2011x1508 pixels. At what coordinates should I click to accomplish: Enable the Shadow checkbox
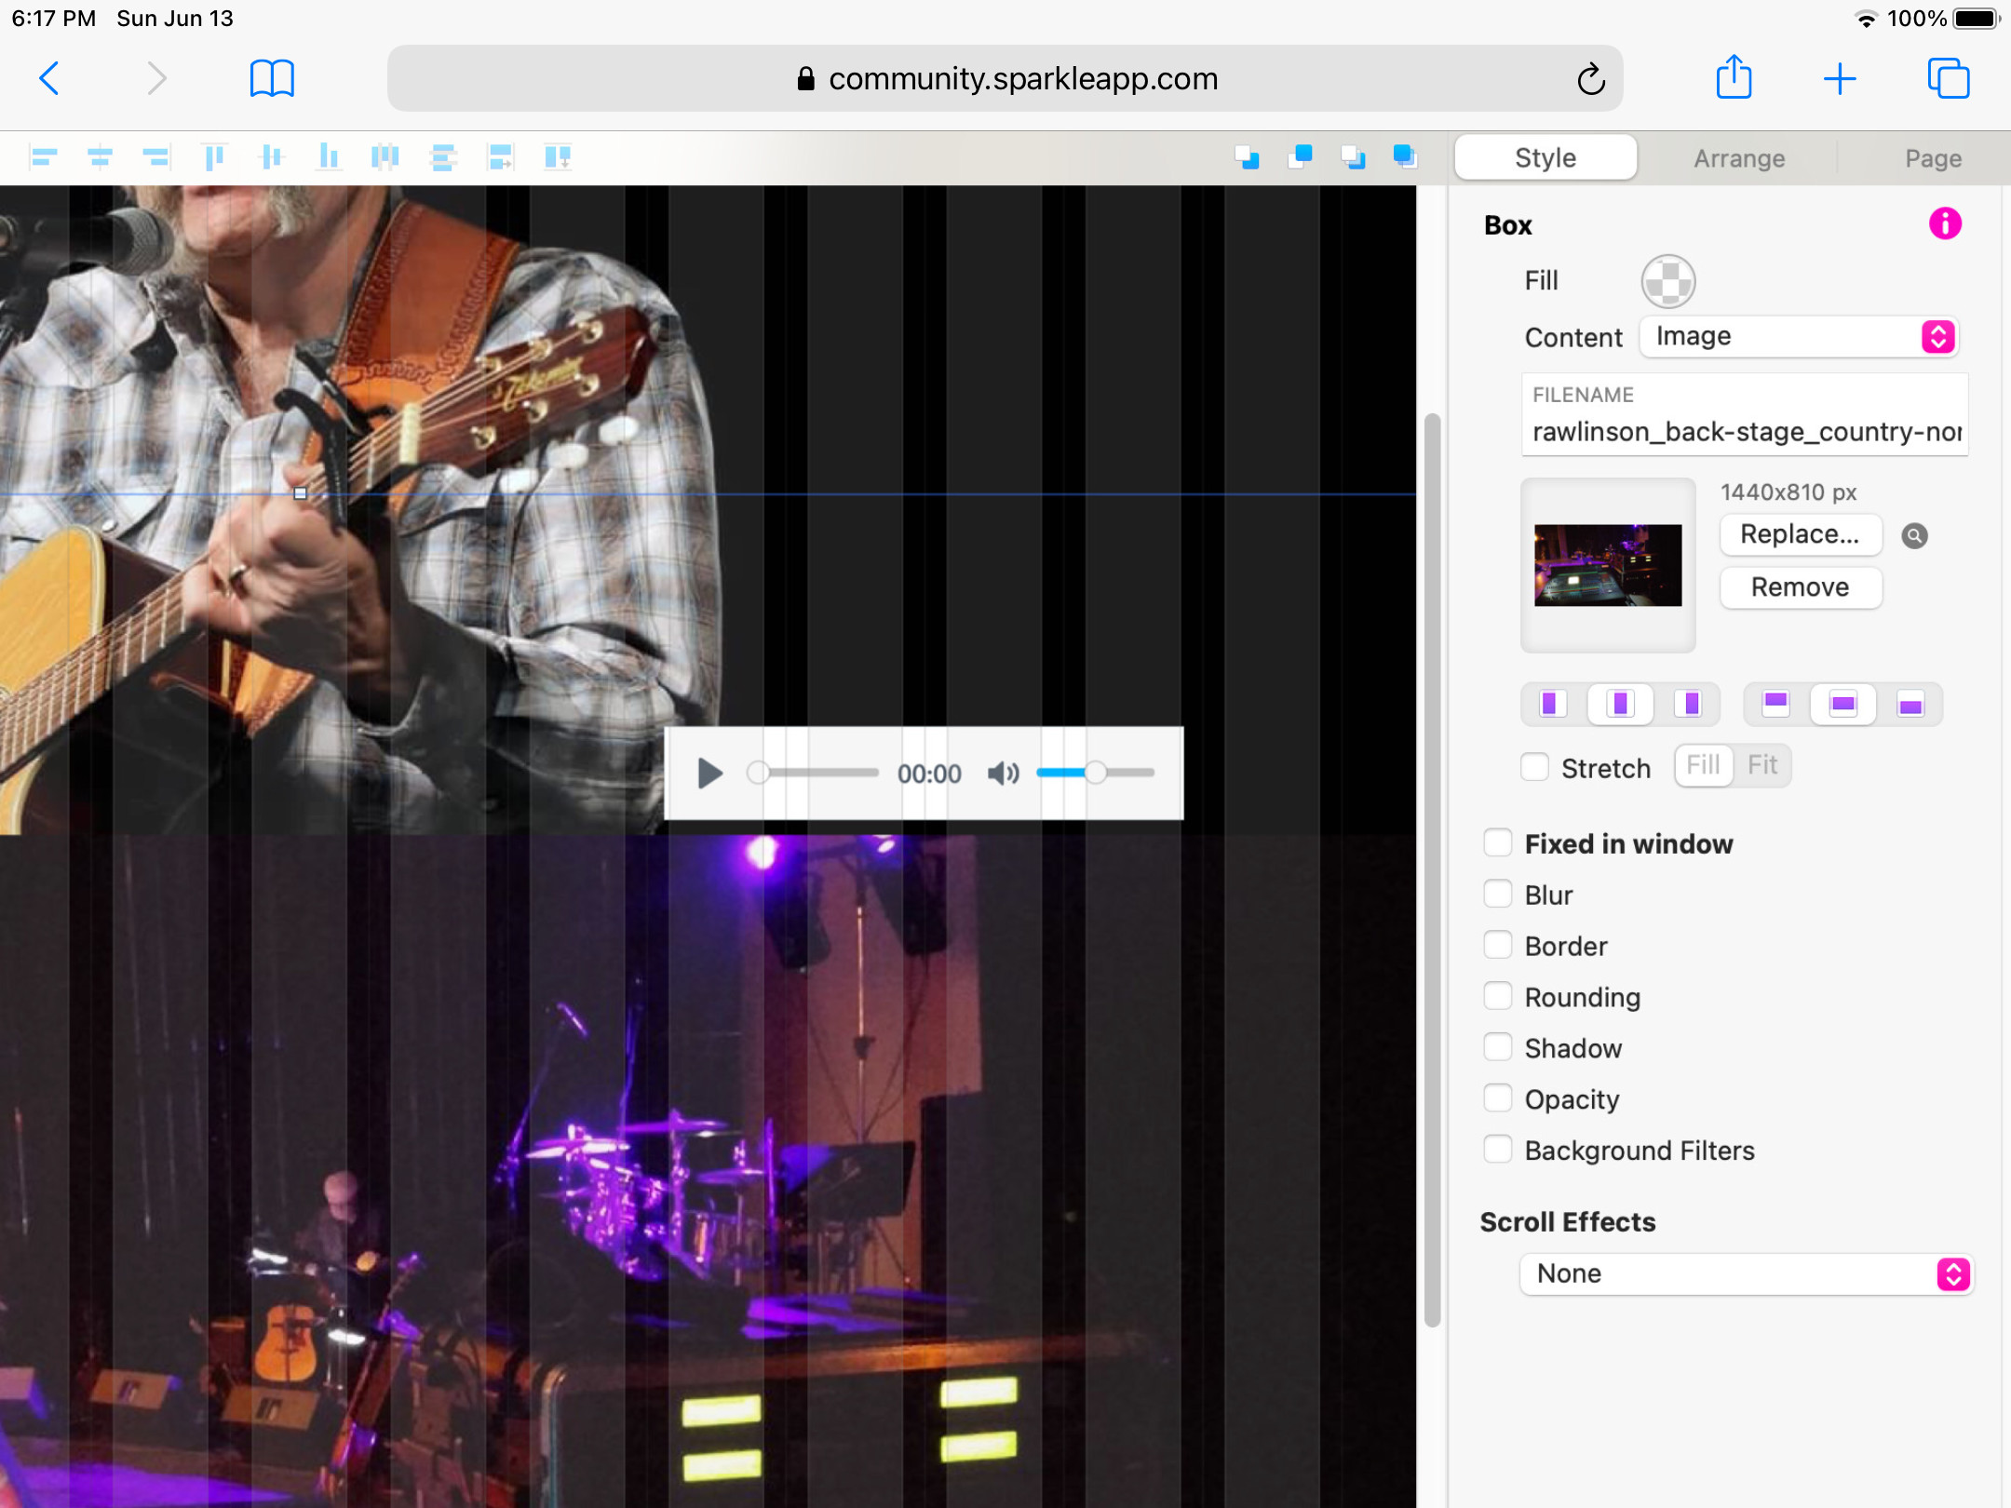(1497, 1047)
